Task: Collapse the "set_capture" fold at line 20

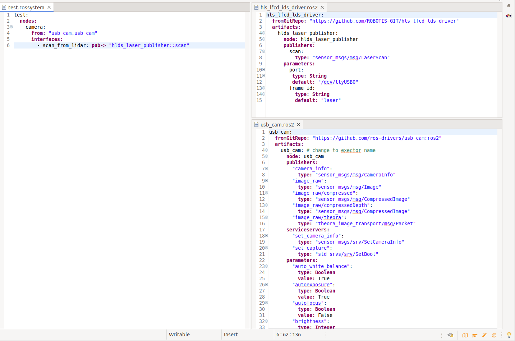Action: pyautogui.click(x=267, y=248)
